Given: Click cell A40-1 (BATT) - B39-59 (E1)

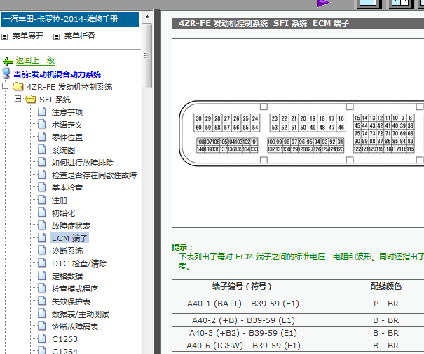Looking at the screenshot, I should pyautogui.click(x=243, y=303).
